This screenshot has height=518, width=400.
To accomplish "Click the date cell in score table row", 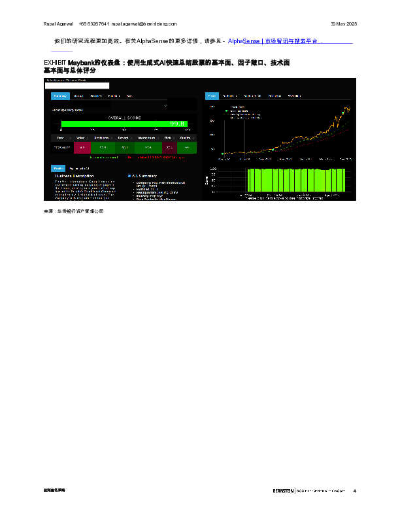I will click(62, 148).
